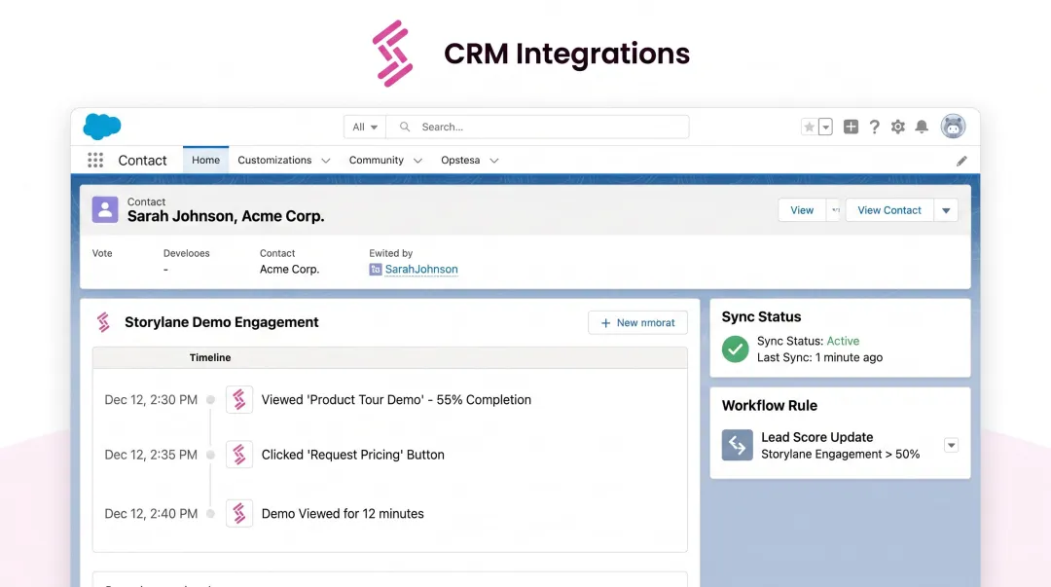Screen dimensions: 1051x587
Task: Open the favorites list dropdown arrow
Action: [x=826, y=127]
